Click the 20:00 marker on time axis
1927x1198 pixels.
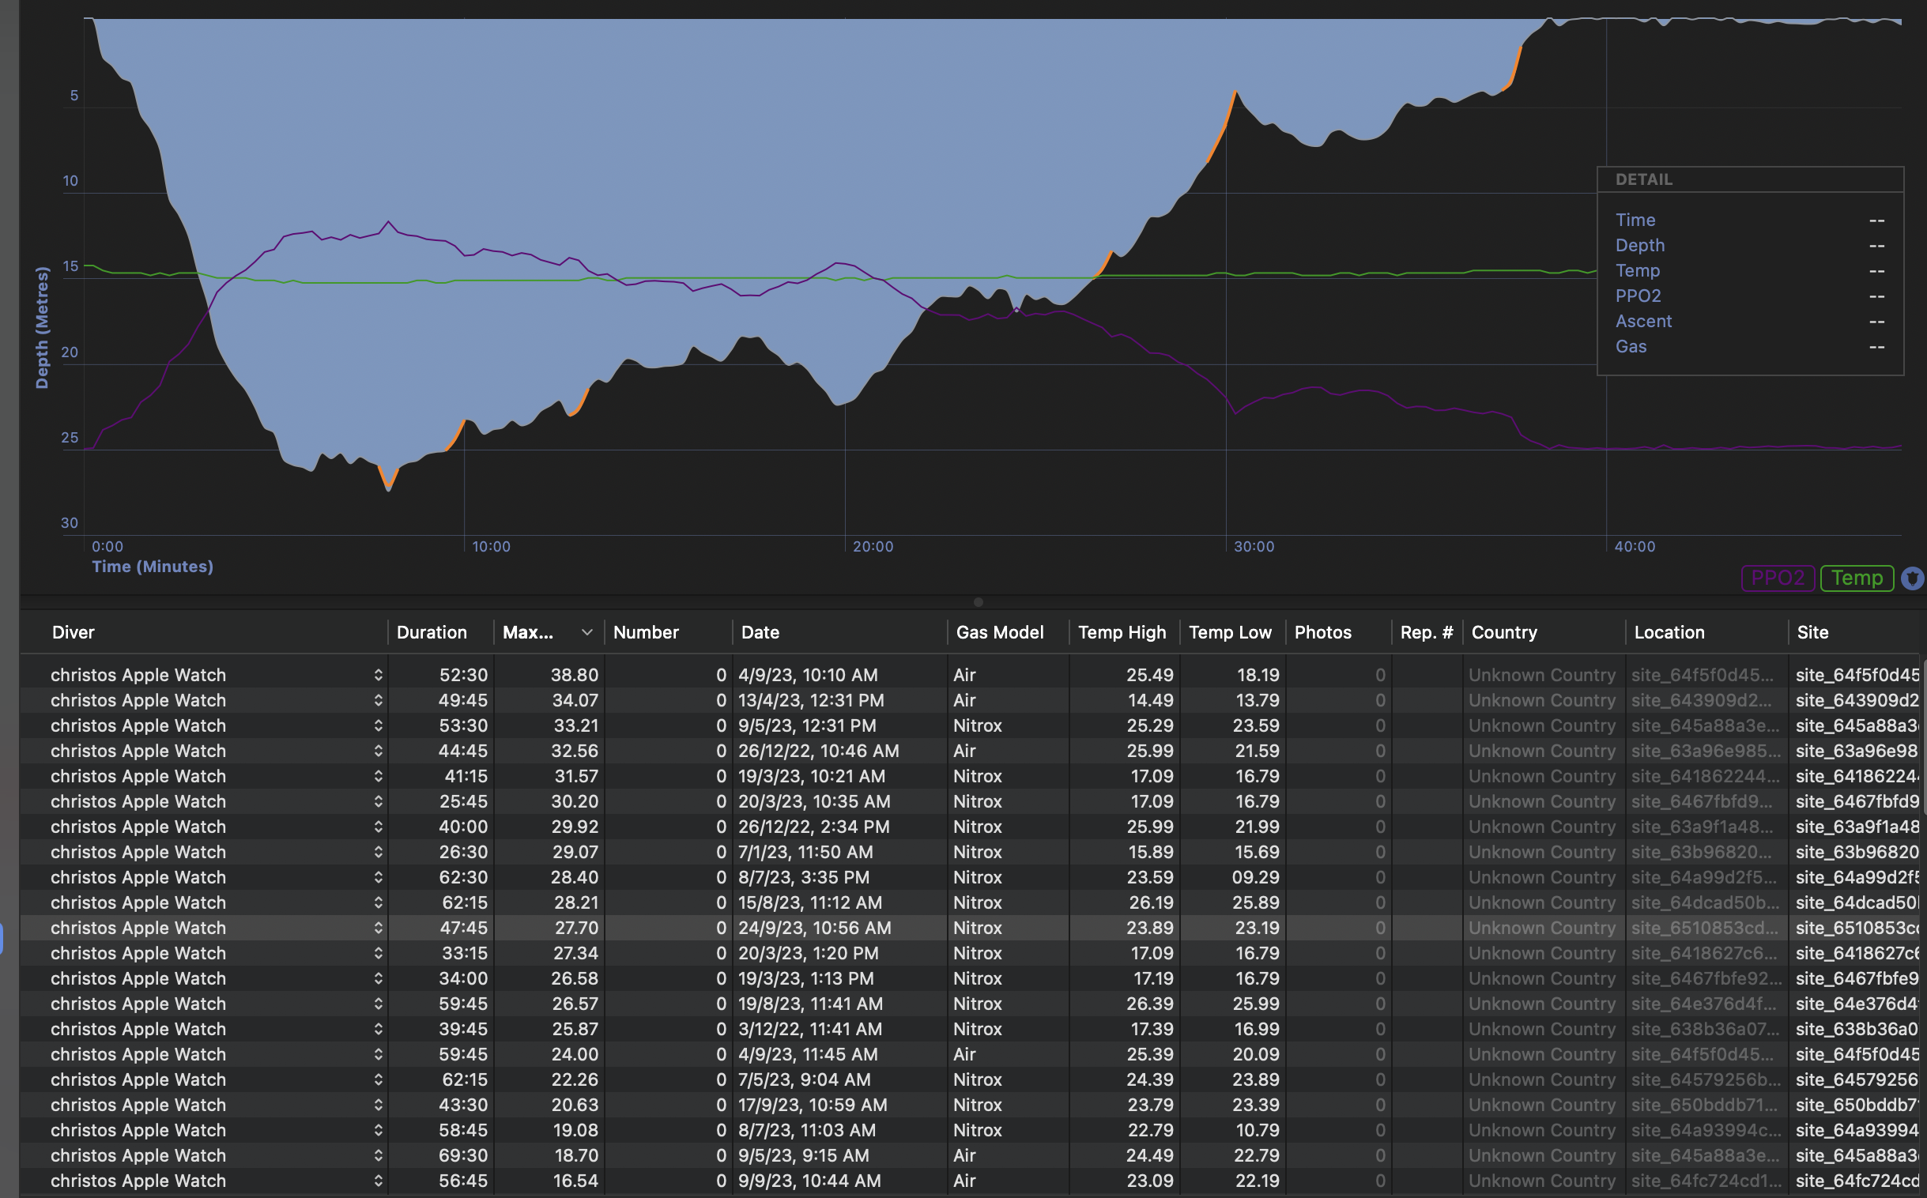pos(873,547)
